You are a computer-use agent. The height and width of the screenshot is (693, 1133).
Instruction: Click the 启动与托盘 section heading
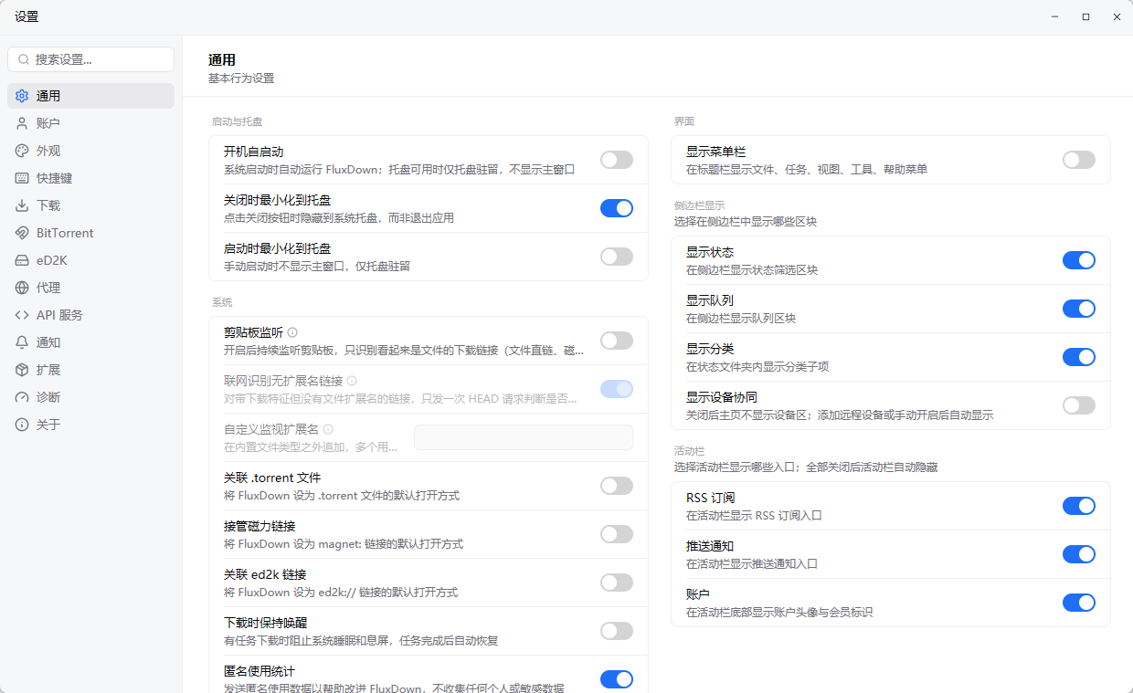pos(238,121)
